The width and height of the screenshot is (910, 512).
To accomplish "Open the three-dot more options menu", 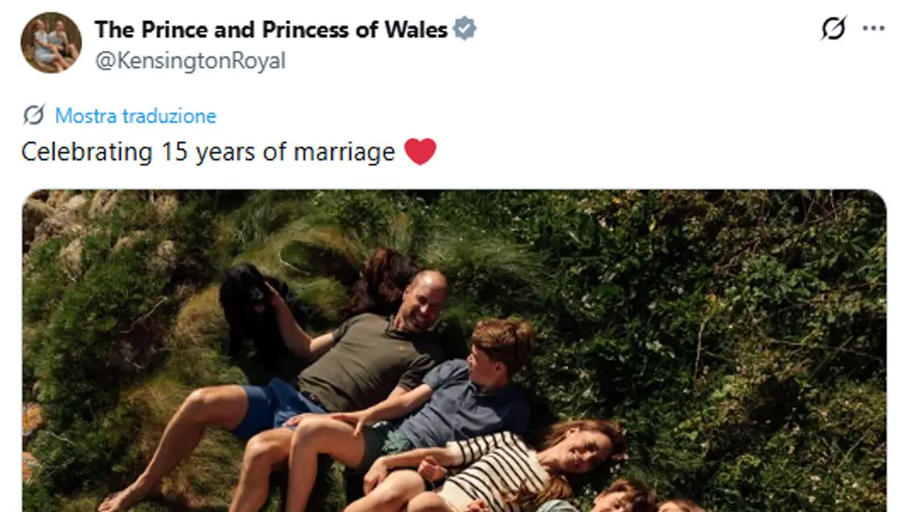I will point(874,28).
